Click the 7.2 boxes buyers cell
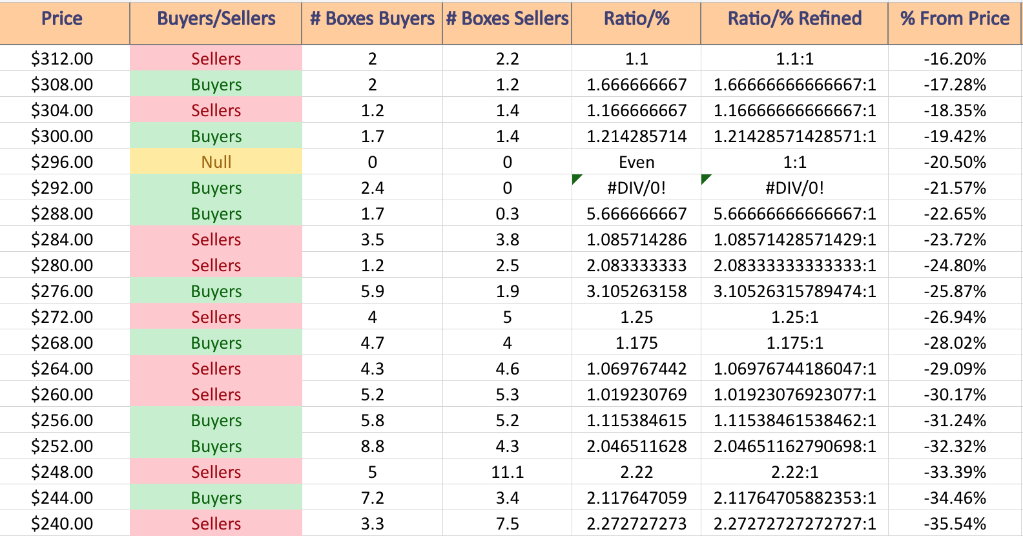This screenshot has height=536, width=1023. point(372,498)
